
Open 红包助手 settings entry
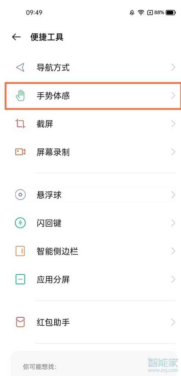tap(53, 322)
